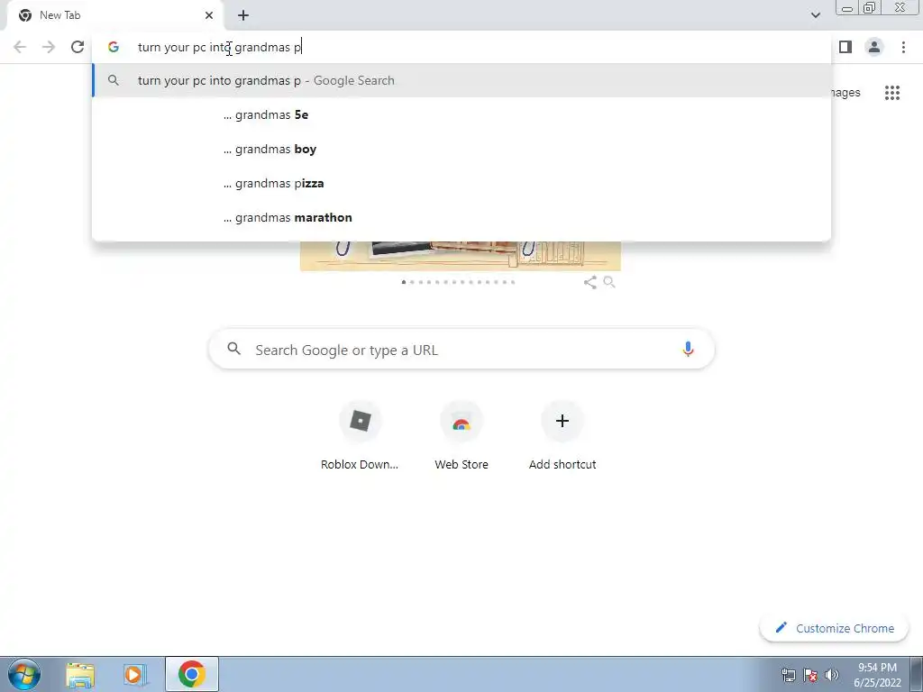Viewport: 923px width, 692px height.
Task: Share the Google doodle
Action: pos(589,282)
